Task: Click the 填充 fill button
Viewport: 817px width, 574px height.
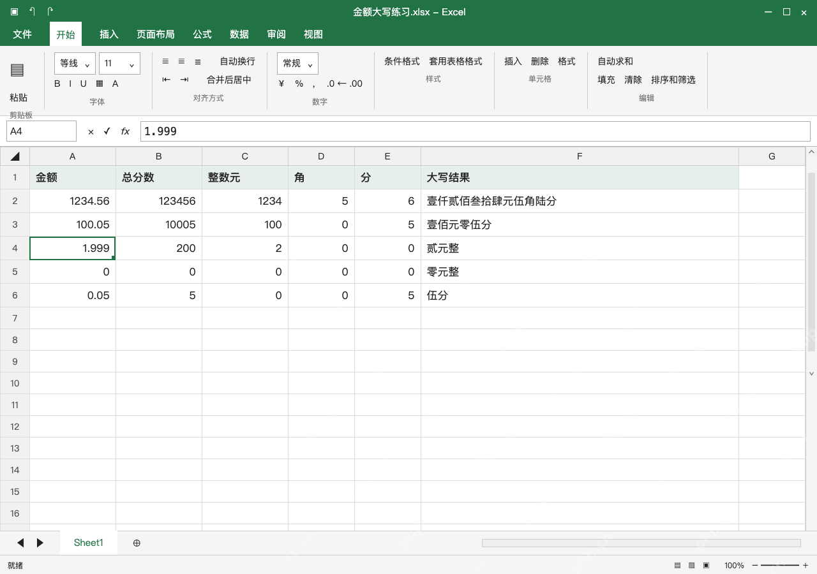Action: pos(606,80)
